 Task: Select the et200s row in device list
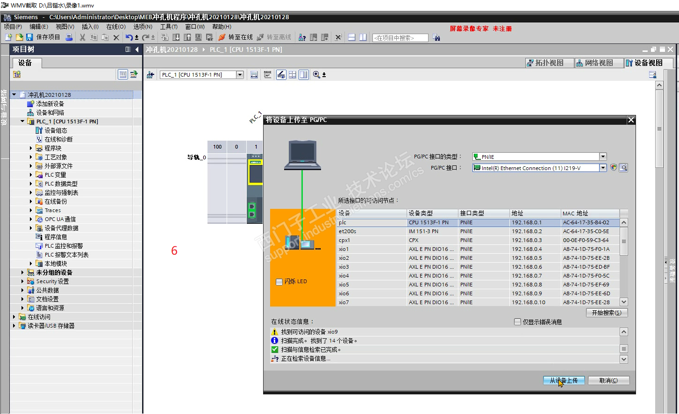[478, 231]
